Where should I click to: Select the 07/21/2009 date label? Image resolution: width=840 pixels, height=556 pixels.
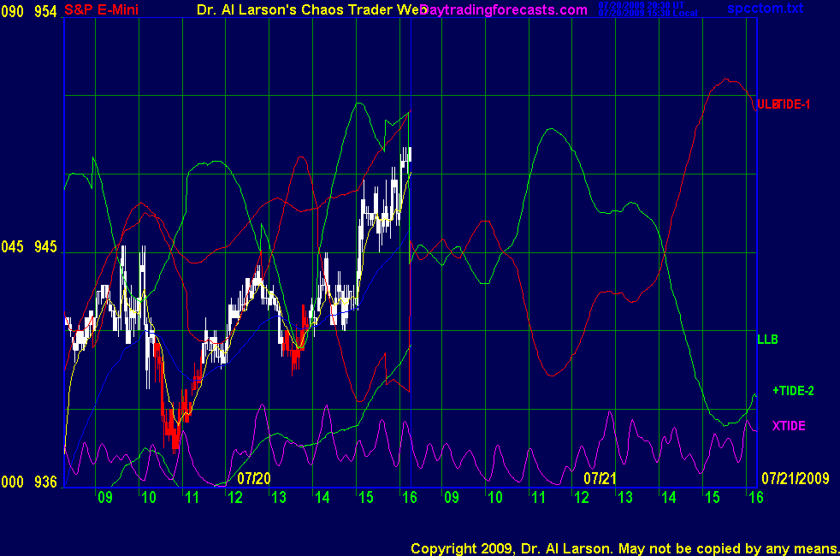click(795, 478)
